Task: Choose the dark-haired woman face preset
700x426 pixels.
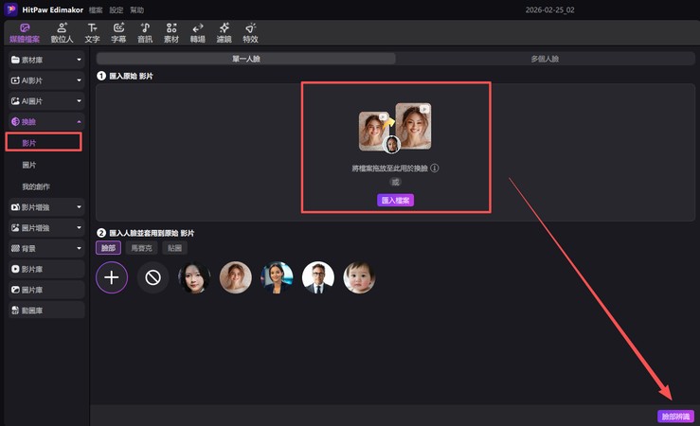Action: click(x=194, y=277)
